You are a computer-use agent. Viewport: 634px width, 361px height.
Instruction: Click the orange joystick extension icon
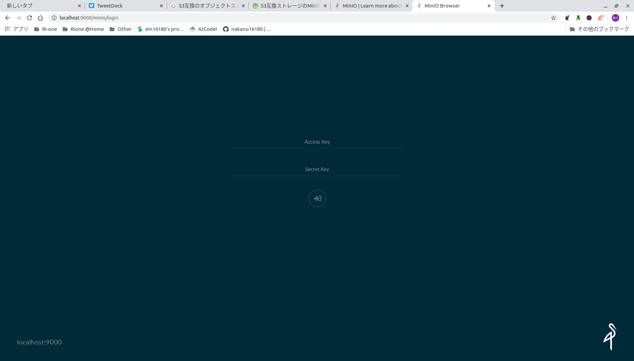600,17
